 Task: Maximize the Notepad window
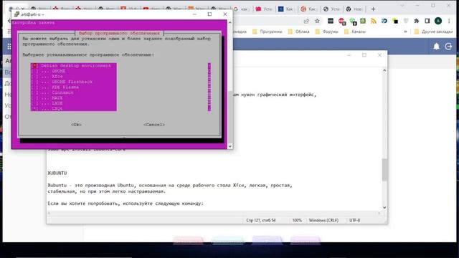(364, 55)
